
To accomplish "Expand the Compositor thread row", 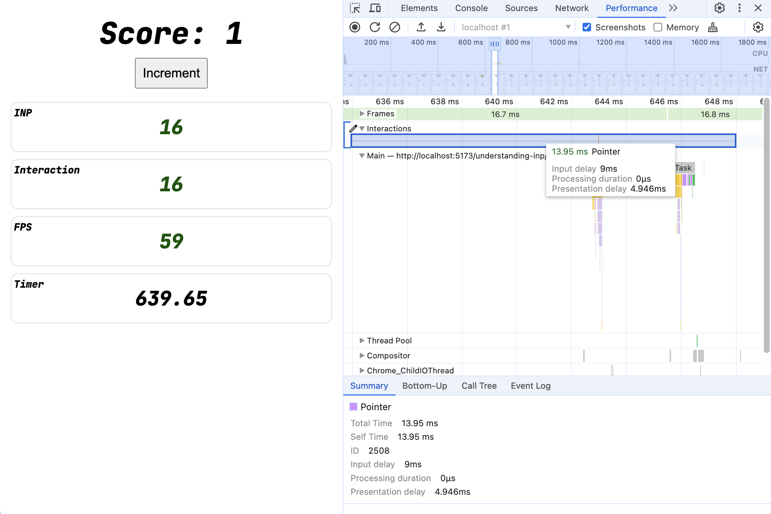I will click(x=361, y=356).
